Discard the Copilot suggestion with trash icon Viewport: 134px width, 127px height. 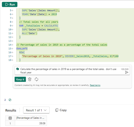pyautogui.click(x=30, y=79)
